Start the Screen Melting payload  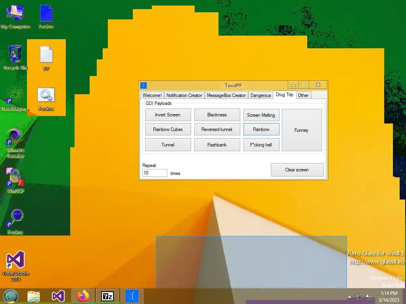(261, 115)
